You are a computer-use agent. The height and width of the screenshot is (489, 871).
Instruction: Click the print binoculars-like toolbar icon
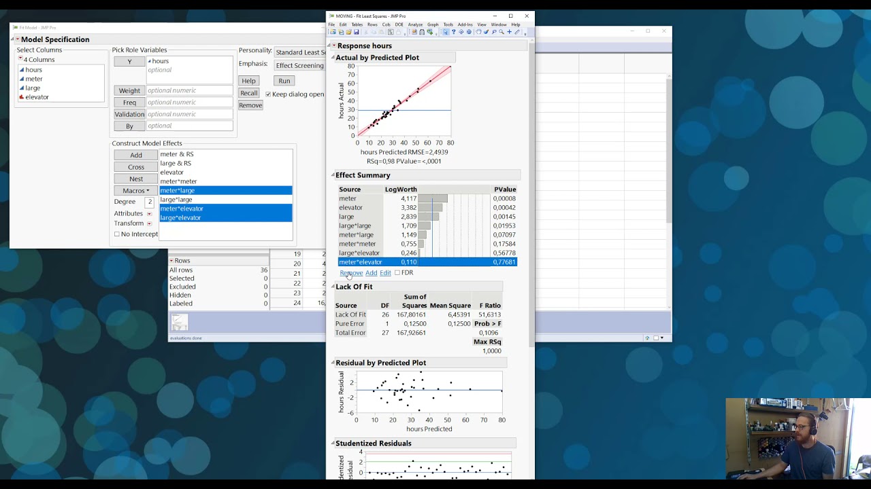click(x=422, y=32)
